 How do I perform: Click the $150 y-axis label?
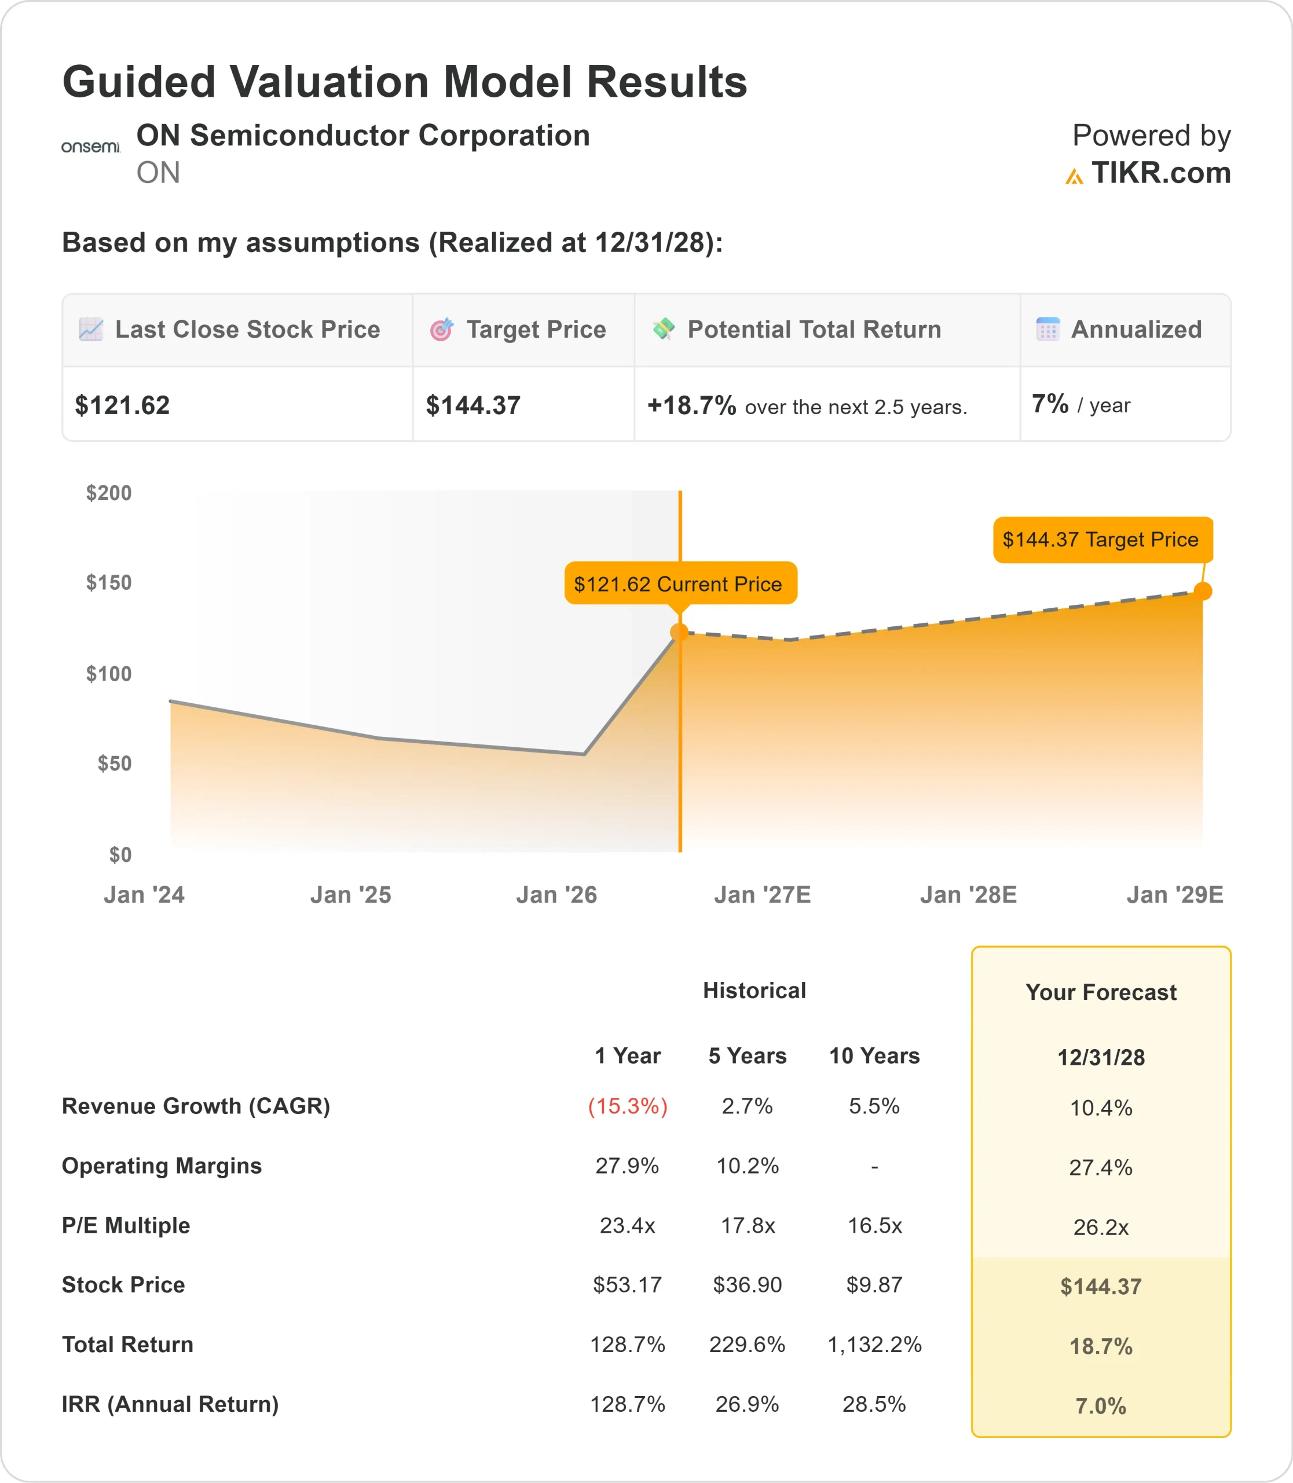tap(109, 583)
